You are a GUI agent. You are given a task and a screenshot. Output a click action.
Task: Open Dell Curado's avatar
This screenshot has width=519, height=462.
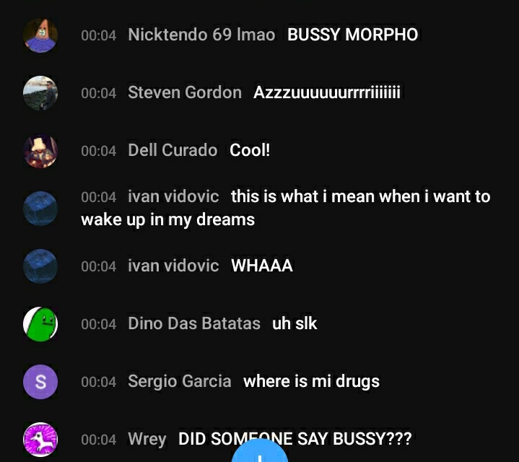pos(40,151)
